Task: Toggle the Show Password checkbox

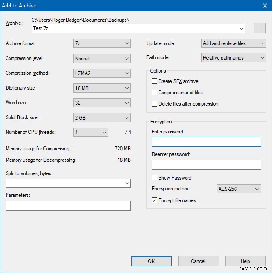Action: pos(154,178)
